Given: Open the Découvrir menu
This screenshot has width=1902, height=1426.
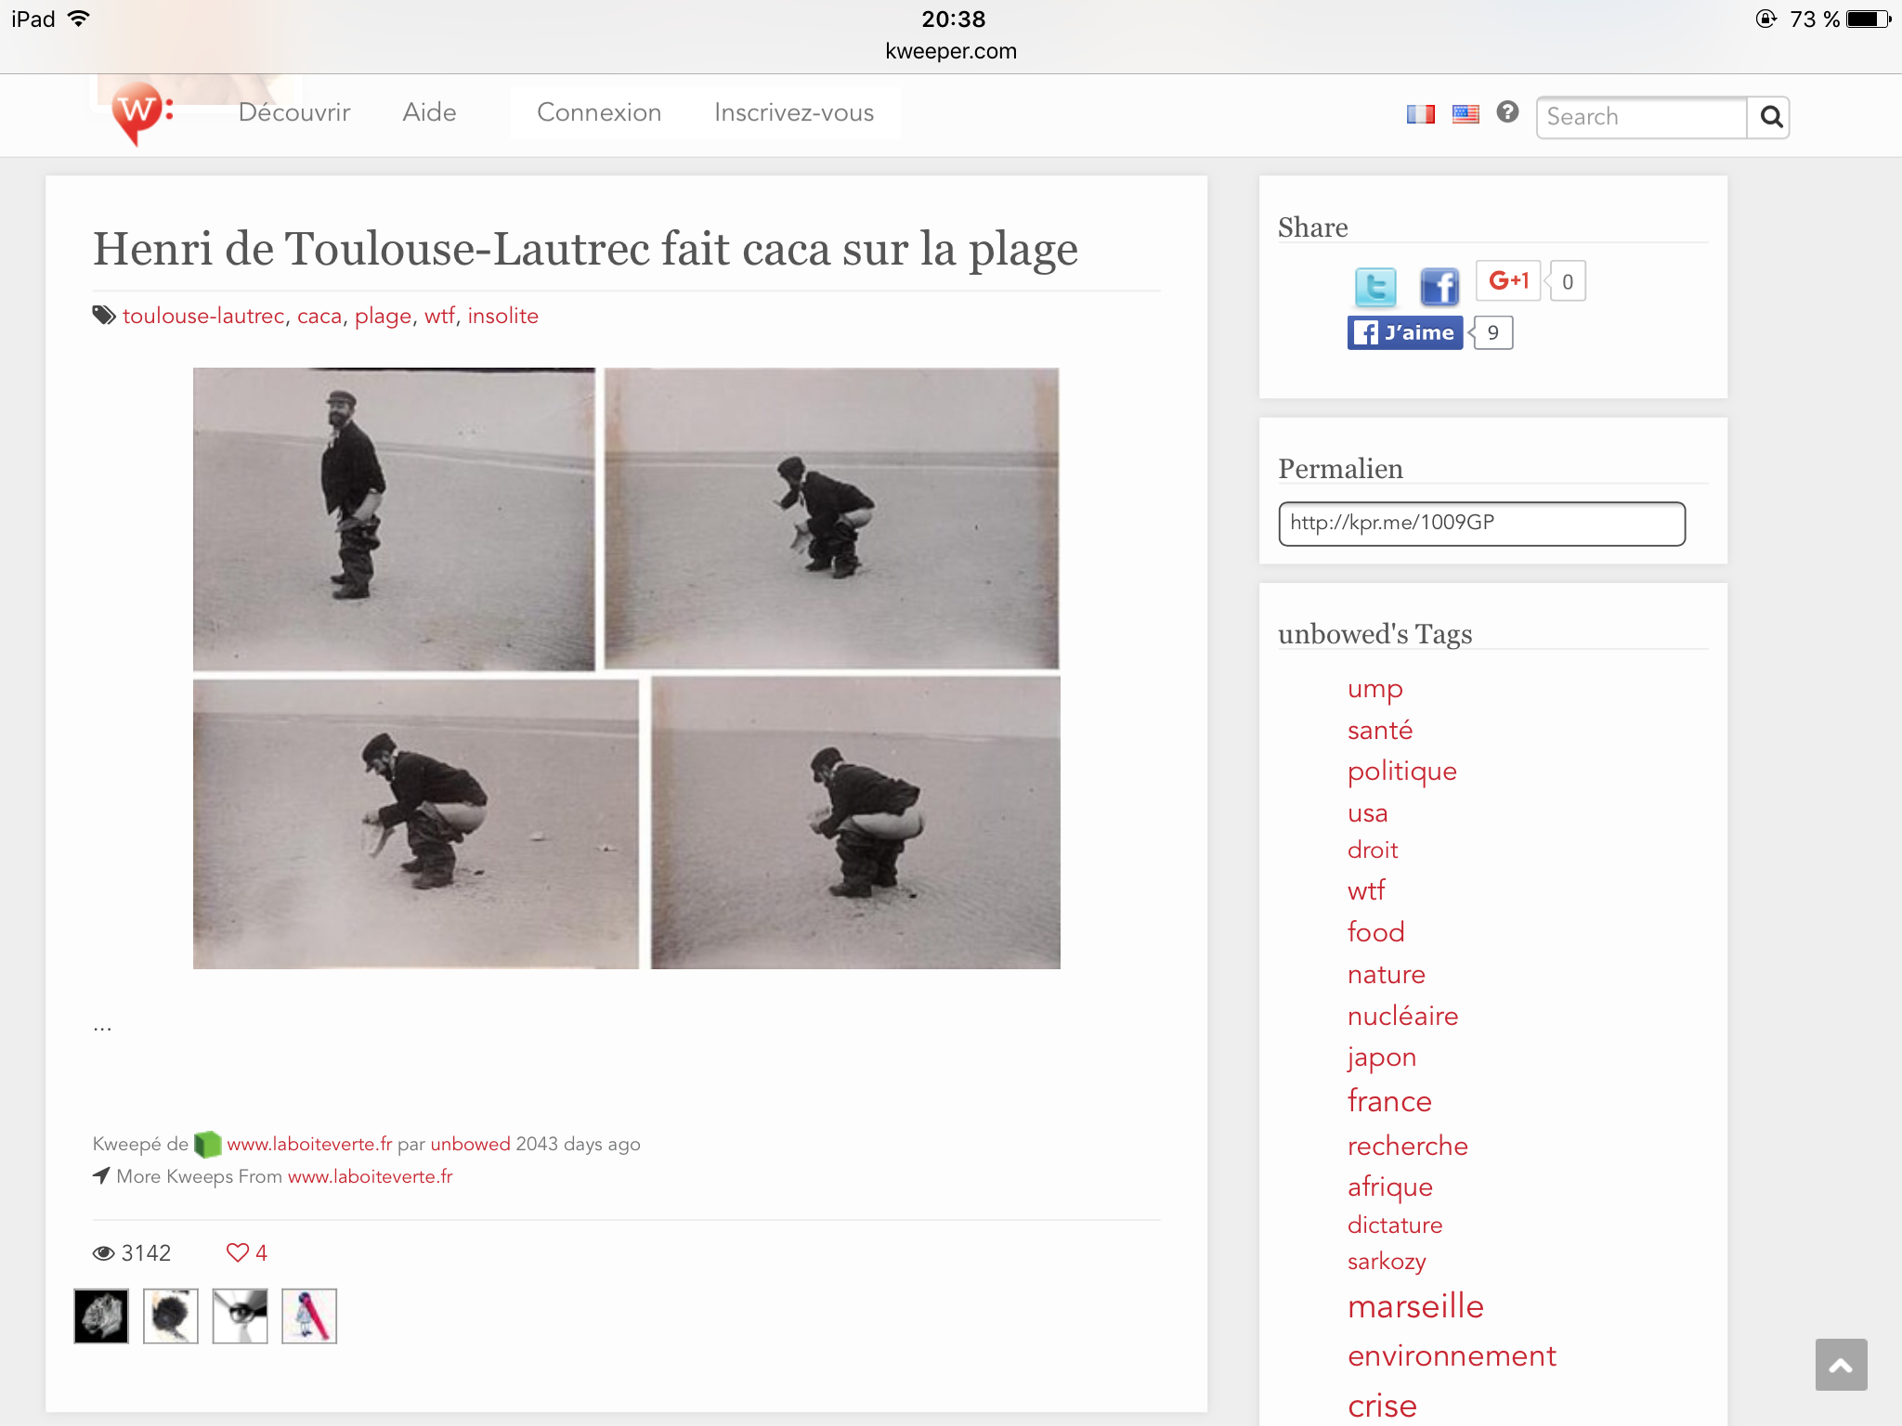Looking at the screenshot, I should pyautogui.click(x=293, y=112).
